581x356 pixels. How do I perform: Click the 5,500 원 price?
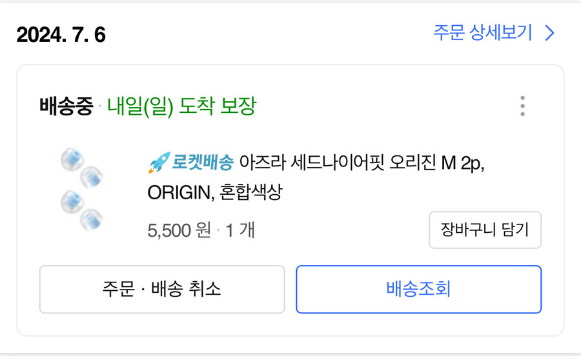pos(179,230)
